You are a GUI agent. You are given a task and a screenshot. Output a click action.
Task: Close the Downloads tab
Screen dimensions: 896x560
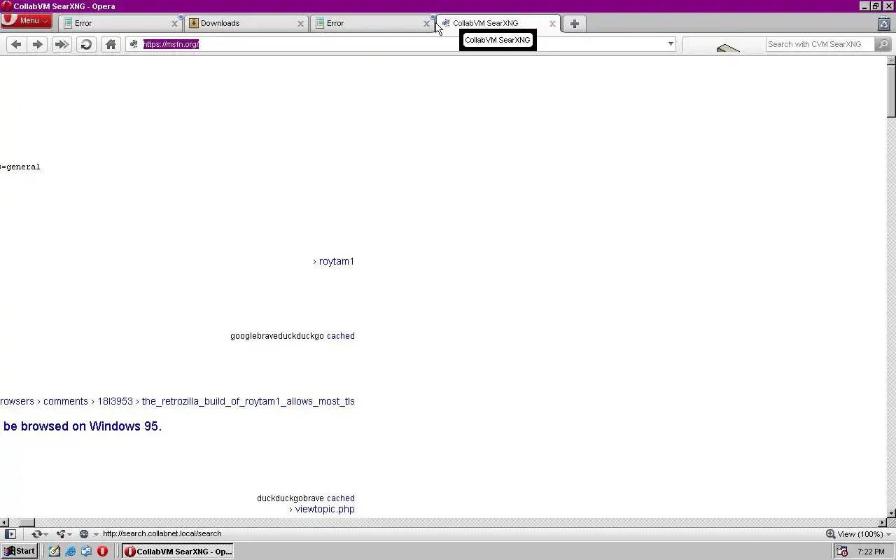(x=300, y=23)
